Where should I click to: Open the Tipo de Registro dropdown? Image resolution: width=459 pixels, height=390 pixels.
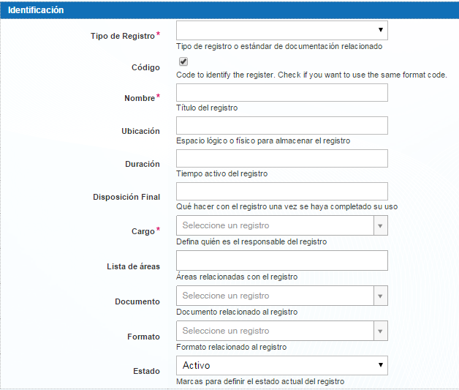point(281,30)
